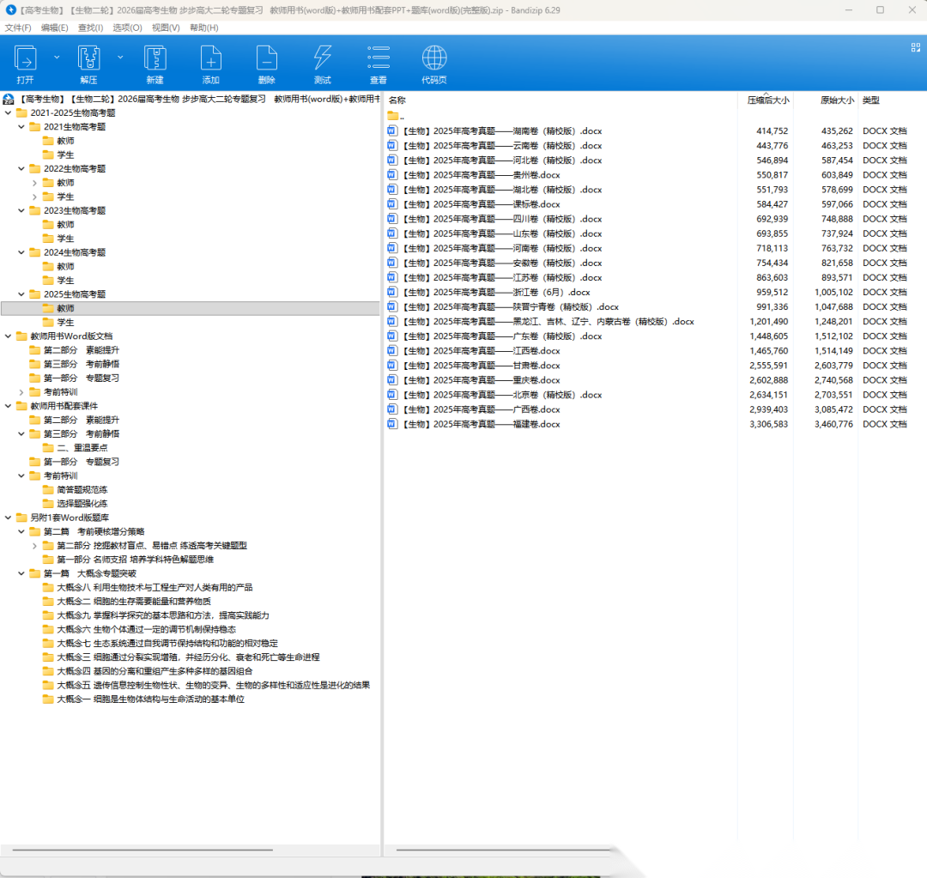Click the Open (打开) toolbar icon

coord(26,58)
